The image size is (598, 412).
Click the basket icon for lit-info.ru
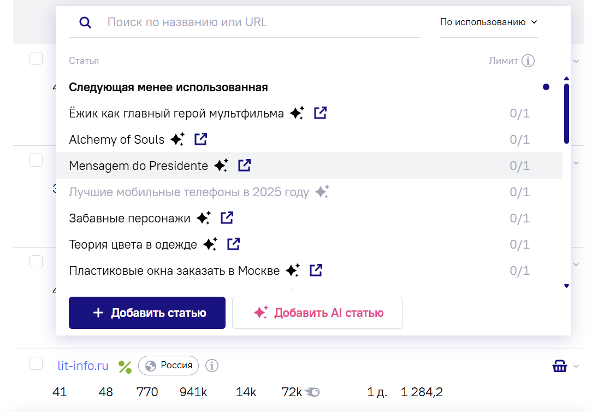560,366
